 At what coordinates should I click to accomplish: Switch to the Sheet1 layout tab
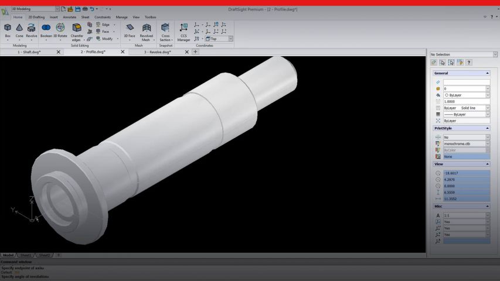(26, 255)
